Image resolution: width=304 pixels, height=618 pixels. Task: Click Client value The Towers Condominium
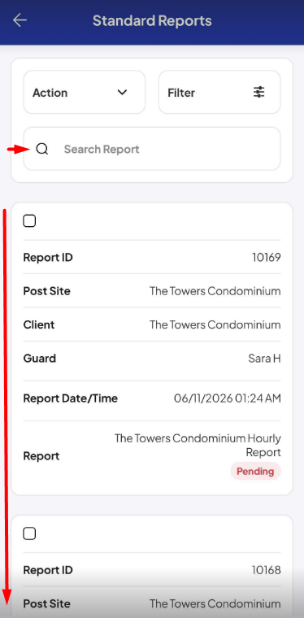(x=215, y=324)
